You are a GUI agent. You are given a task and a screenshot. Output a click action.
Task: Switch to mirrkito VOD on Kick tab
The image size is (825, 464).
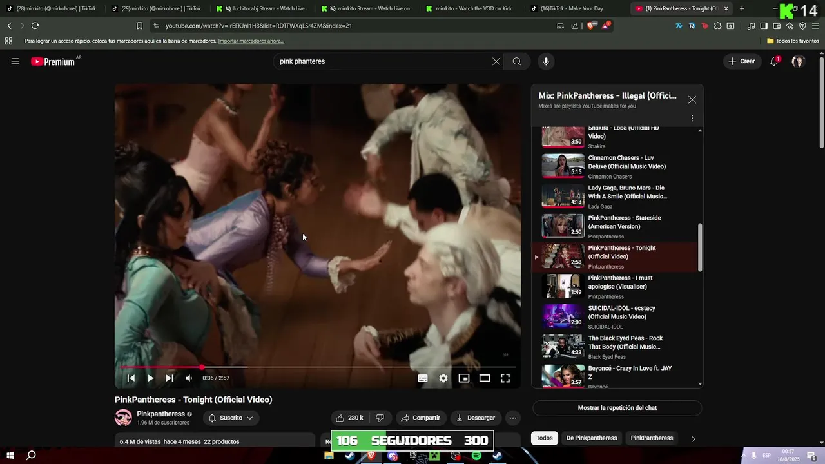click(472, 8)
